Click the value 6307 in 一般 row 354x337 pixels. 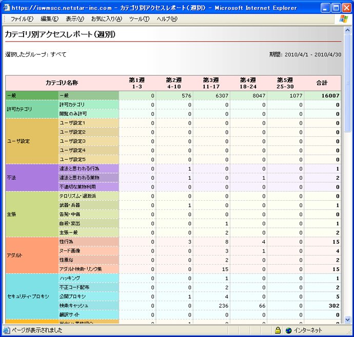[x=222, y=96]
